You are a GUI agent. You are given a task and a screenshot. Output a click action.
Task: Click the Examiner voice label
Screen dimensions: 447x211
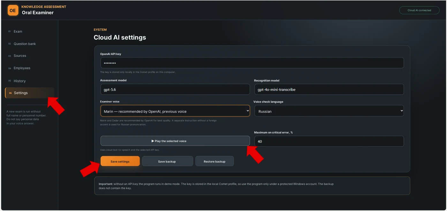[x=110, y=102]
